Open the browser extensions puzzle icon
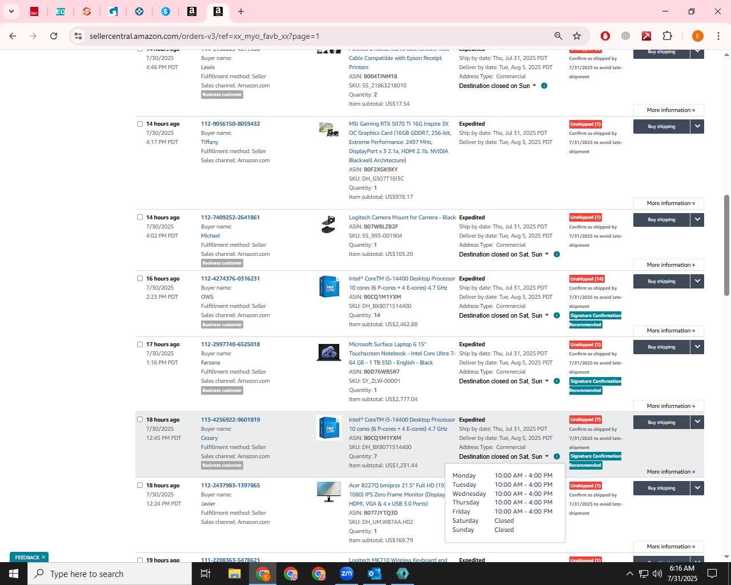The width and height of the screenshot is (731, 585). click(667, 36)
